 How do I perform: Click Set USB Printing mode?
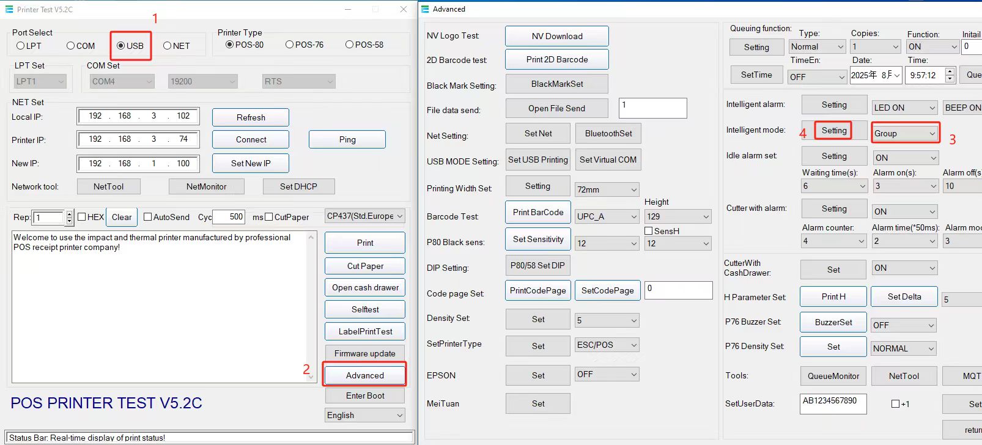pyautogui.click(x=538, y=160)
